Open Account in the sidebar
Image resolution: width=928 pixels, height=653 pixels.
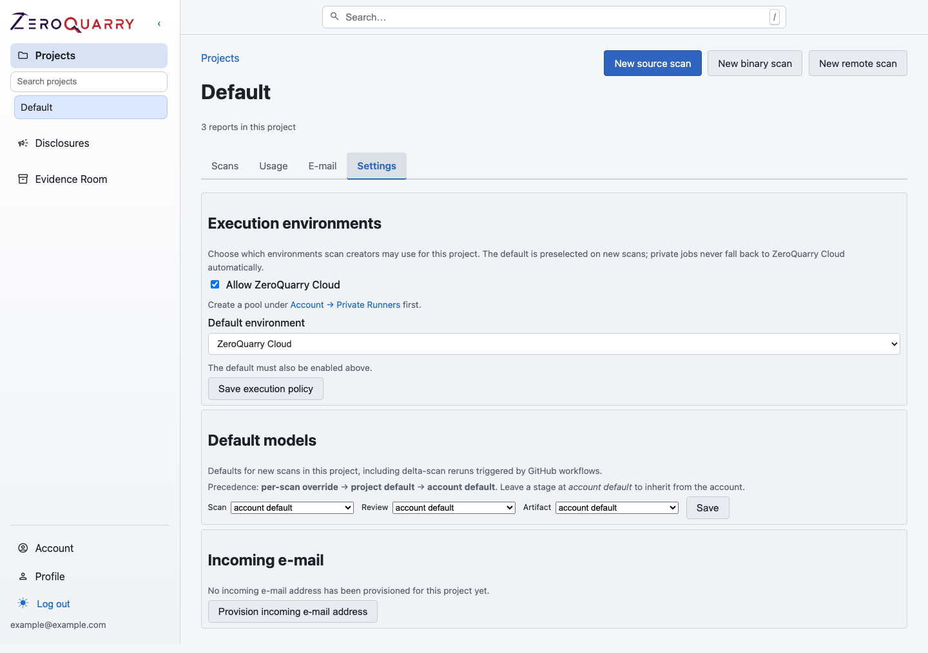[89, 548]
